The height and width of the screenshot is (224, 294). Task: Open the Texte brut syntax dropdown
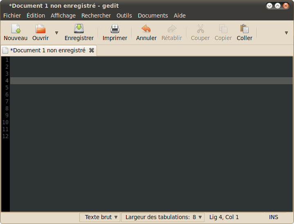click(100, 217)
